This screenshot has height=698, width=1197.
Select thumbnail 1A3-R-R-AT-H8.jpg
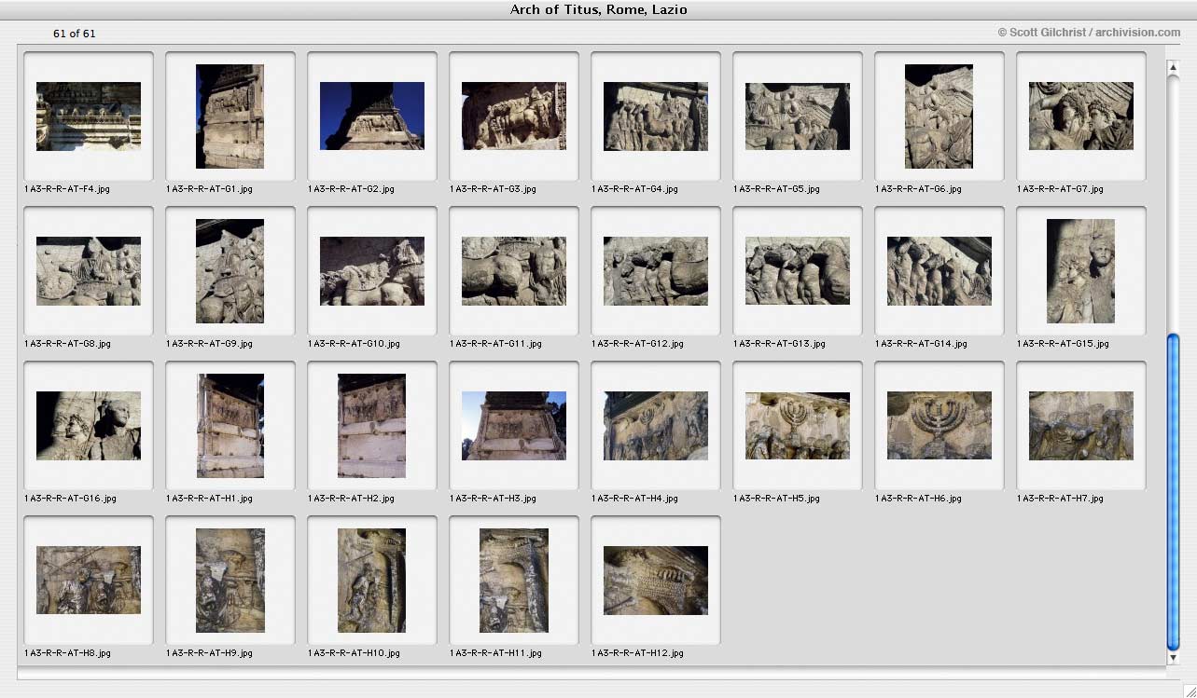(89, 581)
